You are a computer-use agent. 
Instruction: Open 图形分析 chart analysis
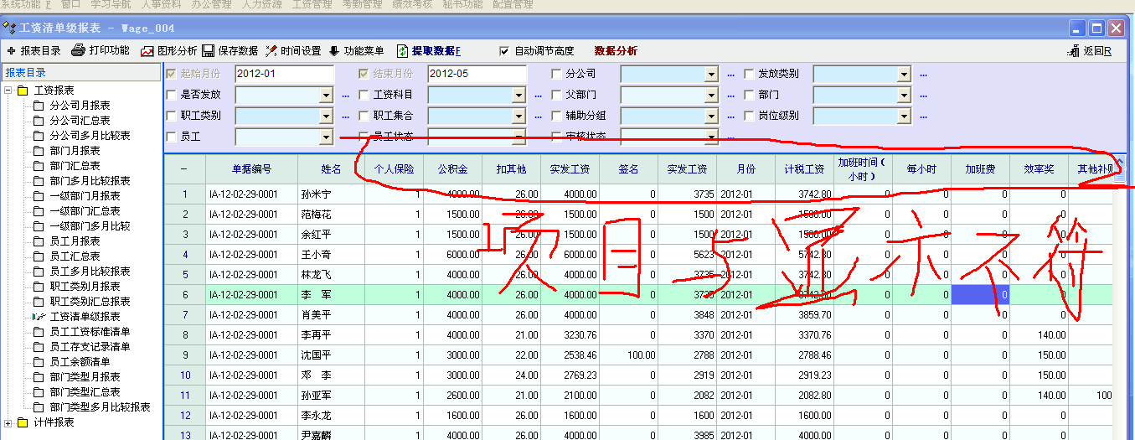(x=147, y=51)
